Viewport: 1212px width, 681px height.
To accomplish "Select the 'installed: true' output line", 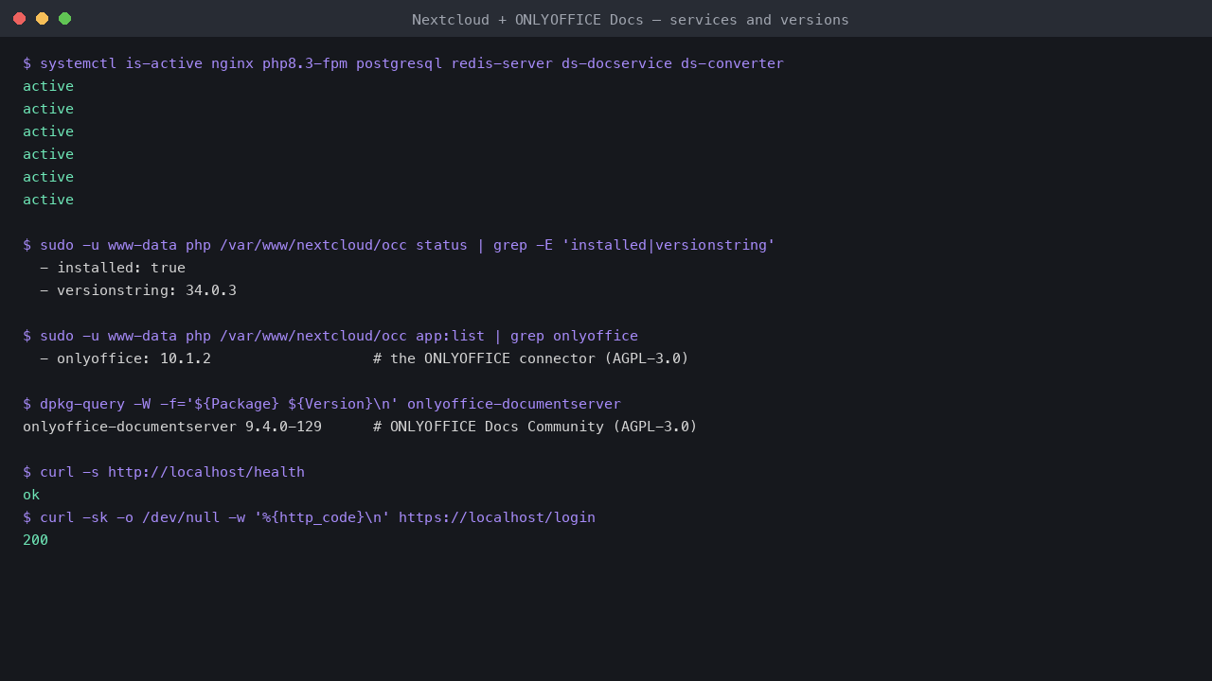I will 113,268.
